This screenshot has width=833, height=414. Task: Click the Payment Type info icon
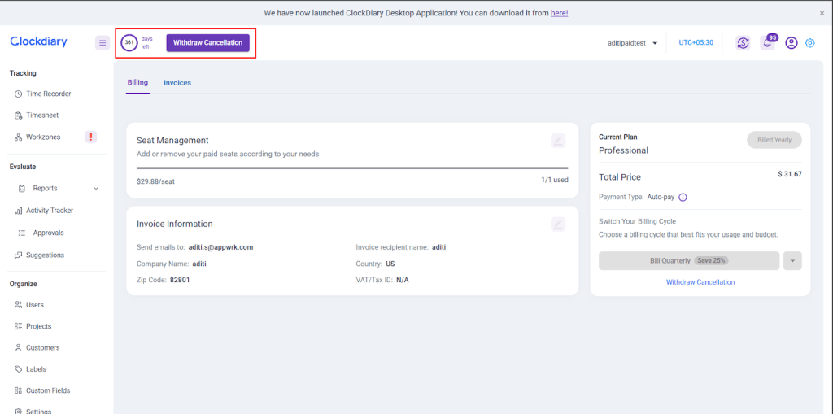click(683, 197)
